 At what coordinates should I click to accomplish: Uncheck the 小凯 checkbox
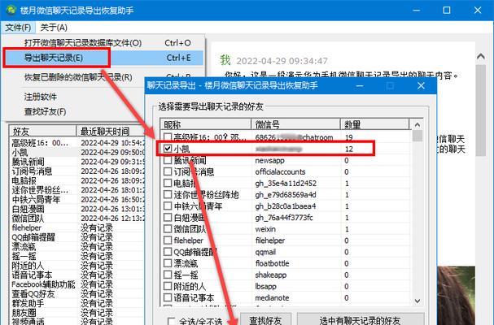168,149
